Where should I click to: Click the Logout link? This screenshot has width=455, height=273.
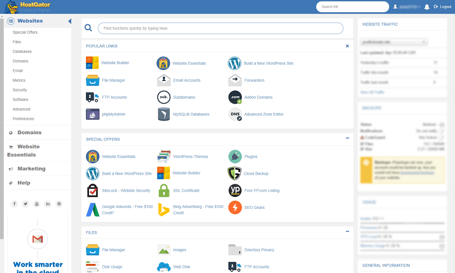[x=443, y=7]
